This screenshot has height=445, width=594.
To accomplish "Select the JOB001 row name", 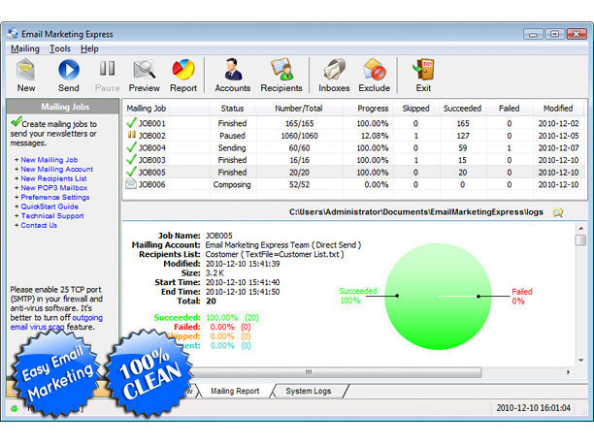I will [152, 123].
